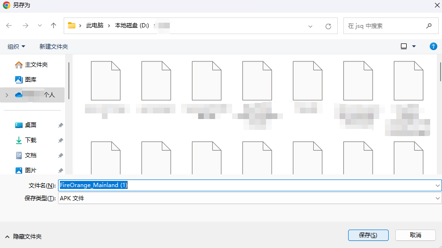Screen dimensions: 442x248
Task: Collapse folders with 隐藏文件夹
Action: [24, 236]
